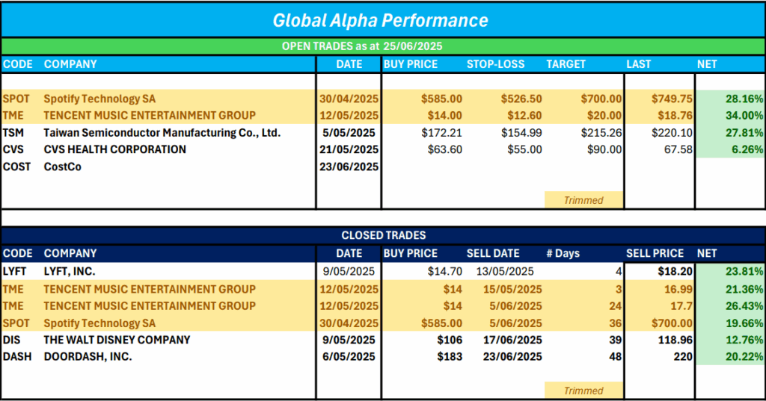Click the SELL DATE column header

tap(493, 254)
